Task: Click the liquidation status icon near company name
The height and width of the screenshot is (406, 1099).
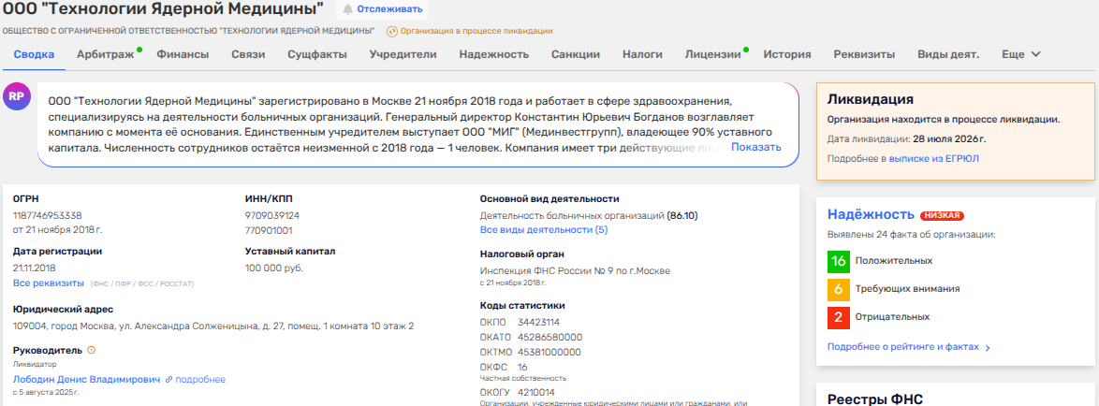Action: coord(391,31)
